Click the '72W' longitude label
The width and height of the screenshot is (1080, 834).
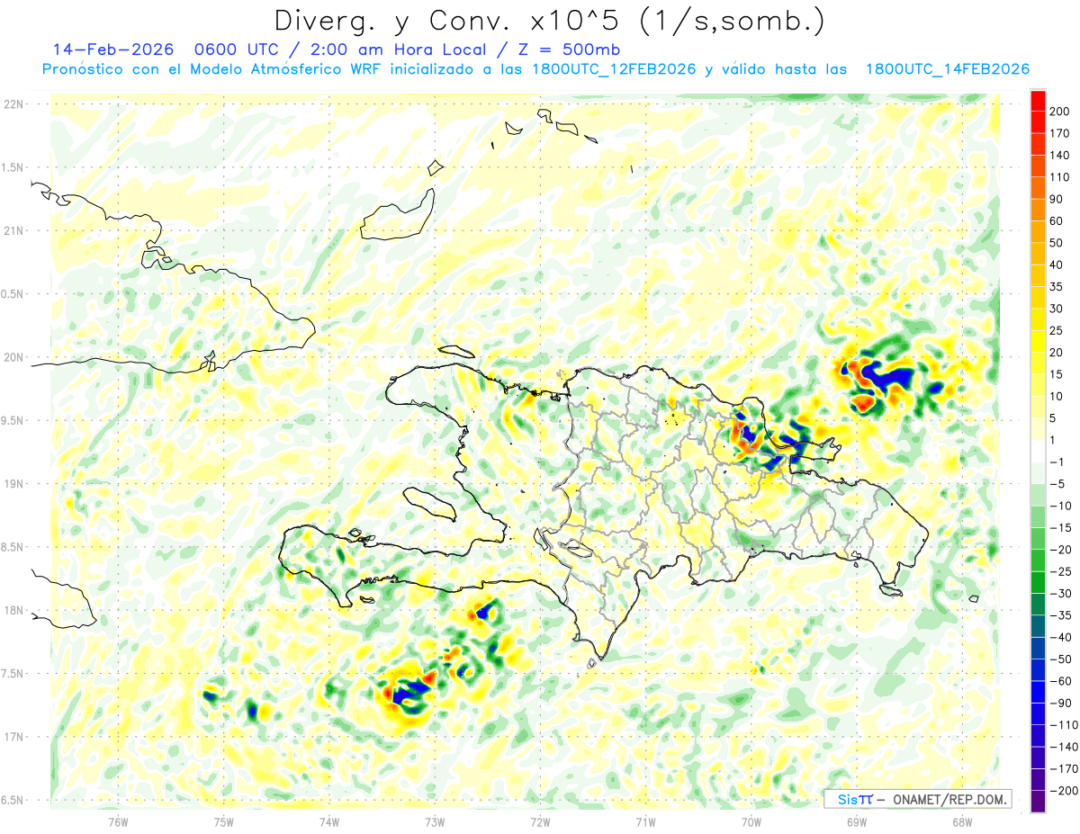pos(540,821)
